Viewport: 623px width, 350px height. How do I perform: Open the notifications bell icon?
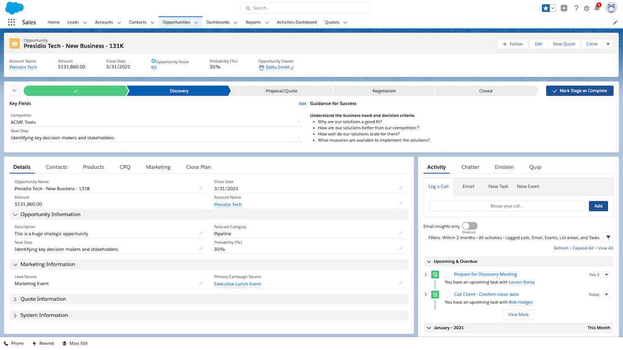click(x=597, y=8)
